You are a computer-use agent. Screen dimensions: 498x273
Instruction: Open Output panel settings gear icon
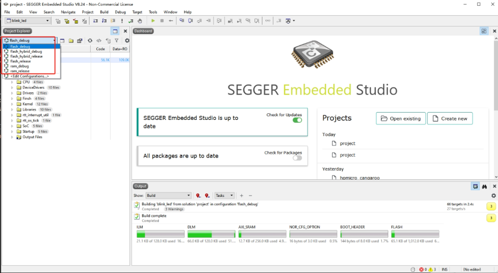[493, 196]
